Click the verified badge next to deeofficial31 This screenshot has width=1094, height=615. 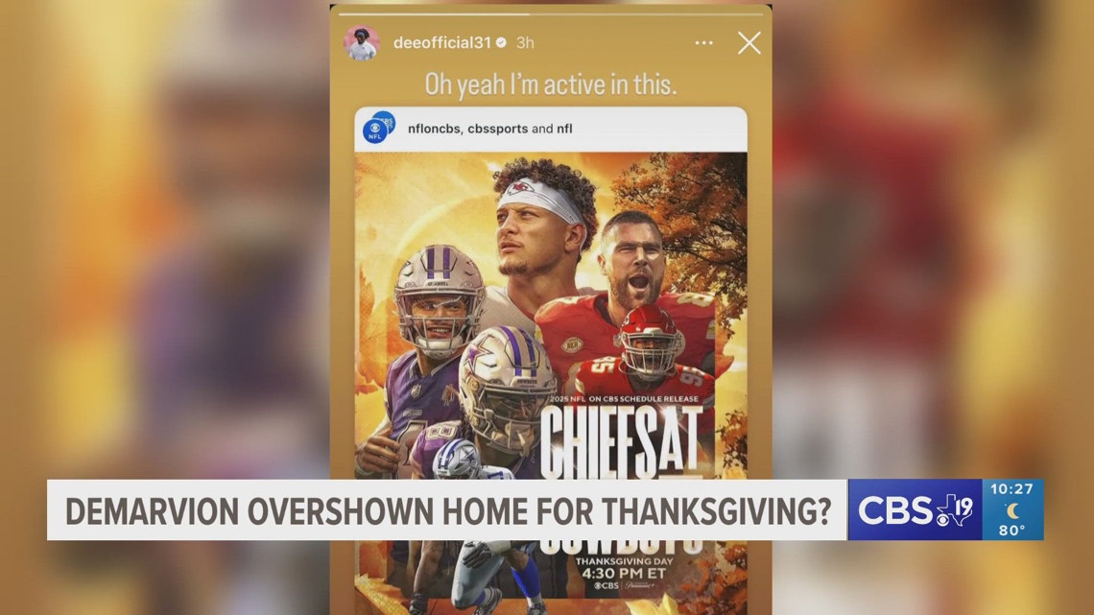coord(501,43)
